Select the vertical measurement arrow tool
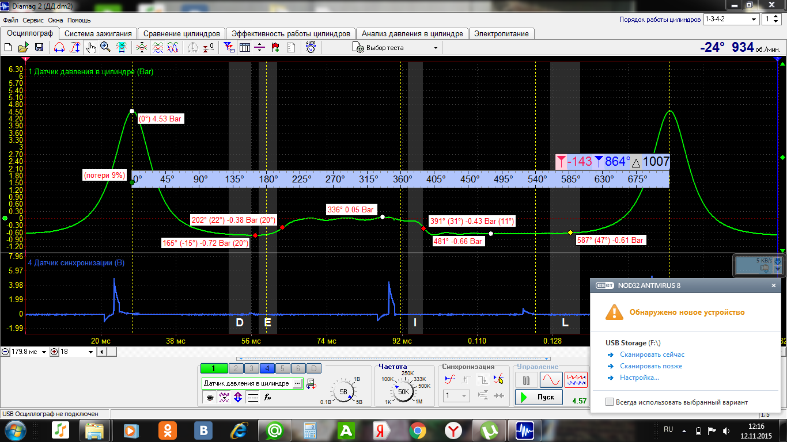 pos(75,47)
